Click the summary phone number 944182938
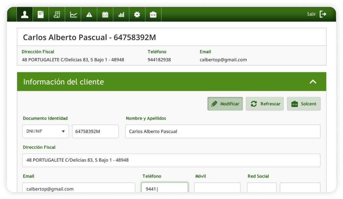This screenshot has width=343, height=199. pyautogui.click(x=159, y=60)
